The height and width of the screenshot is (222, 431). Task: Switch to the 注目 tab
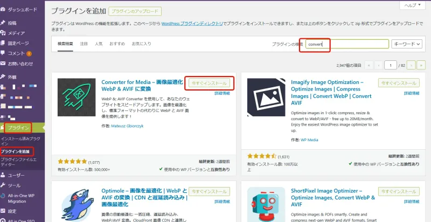(x=84, y=44)
